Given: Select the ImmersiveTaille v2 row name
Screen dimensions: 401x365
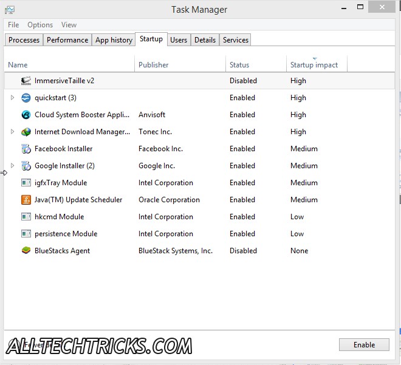Looking at the screenshot, I should (x=64, y=81).
